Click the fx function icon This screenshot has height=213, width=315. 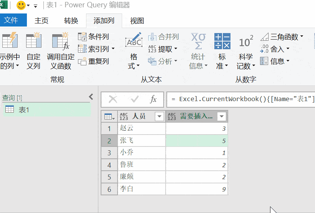(153, 99)
